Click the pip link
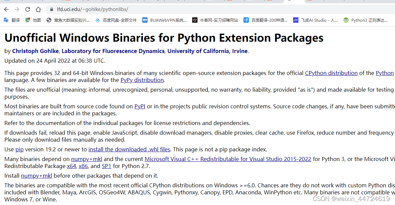The height and width of the screenshot is (205, 395). tap(20, 149)
